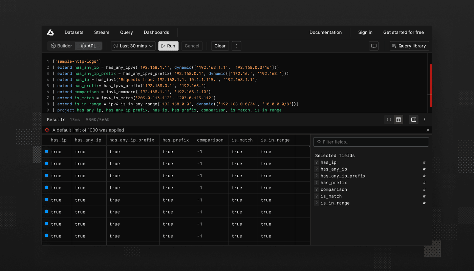Click inside the Filter fields input

coord(371,142)
